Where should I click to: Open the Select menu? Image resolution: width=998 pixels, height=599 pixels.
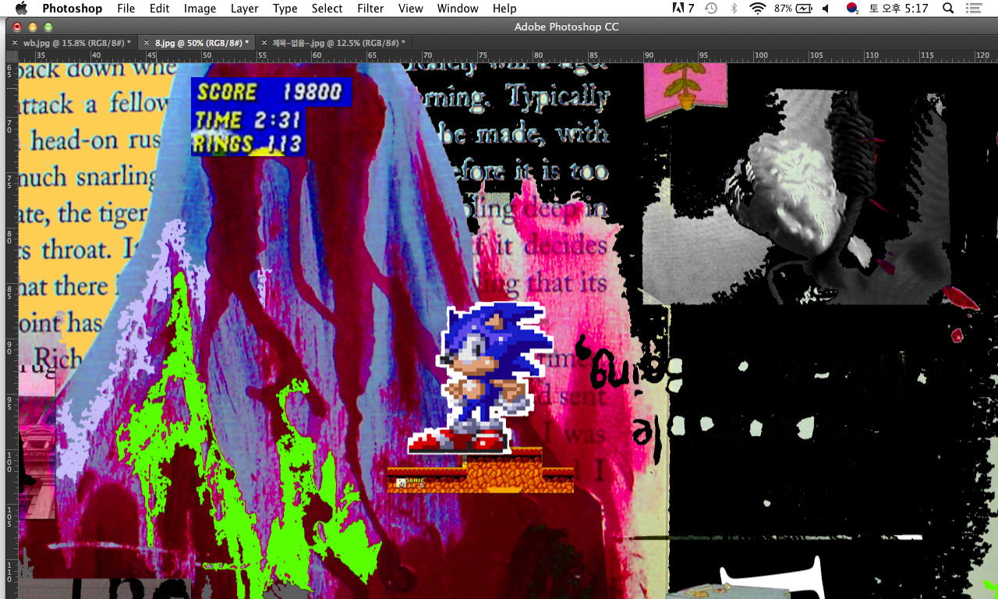[327, 9]
